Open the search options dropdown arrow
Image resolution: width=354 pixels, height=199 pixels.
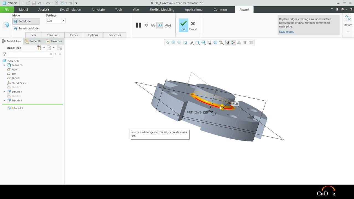tap(55, 54)
